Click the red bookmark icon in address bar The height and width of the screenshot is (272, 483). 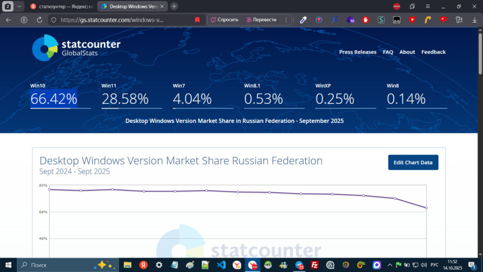[x=197, y=19]
